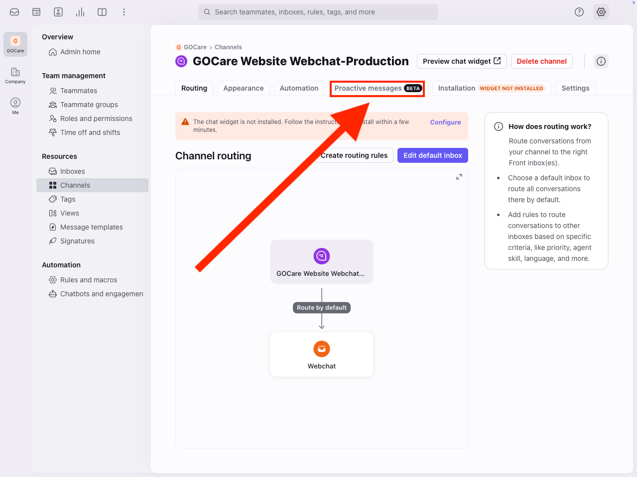Image resolution: width=637 pixels, height=477 pixels.
Task: Click Preview chat widget button
Action: (462, 61)
